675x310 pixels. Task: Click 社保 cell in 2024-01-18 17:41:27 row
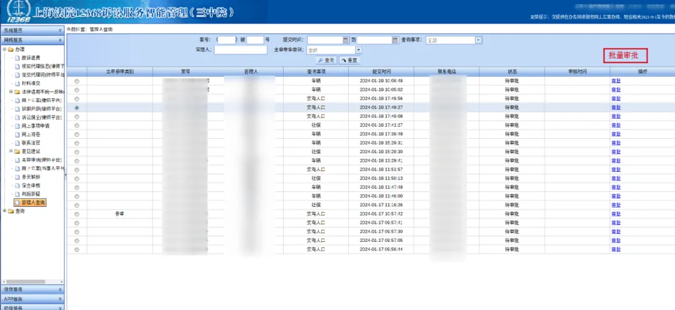pos(316,125)
